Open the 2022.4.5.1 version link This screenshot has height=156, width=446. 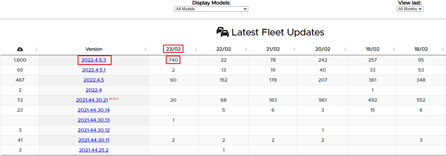[x=94, y=70]
